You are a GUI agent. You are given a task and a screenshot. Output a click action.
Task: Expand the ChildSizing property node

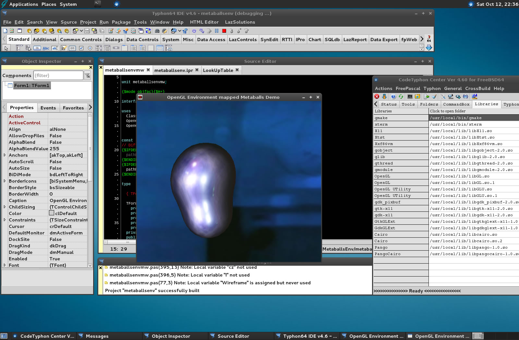pos(5,207)
